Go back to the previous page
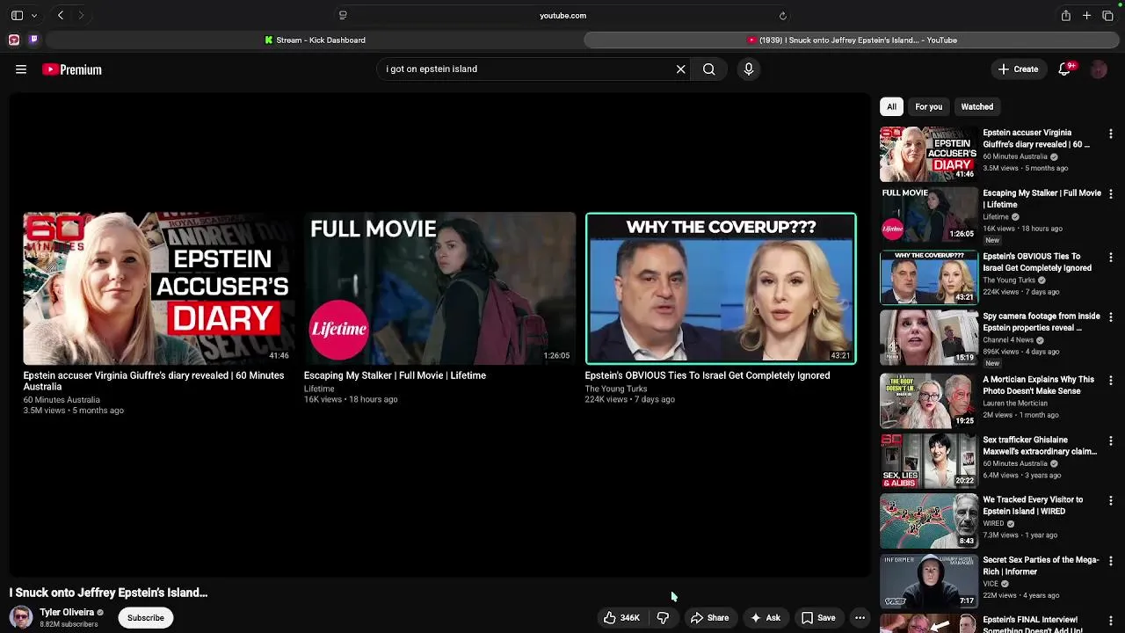 61,15
